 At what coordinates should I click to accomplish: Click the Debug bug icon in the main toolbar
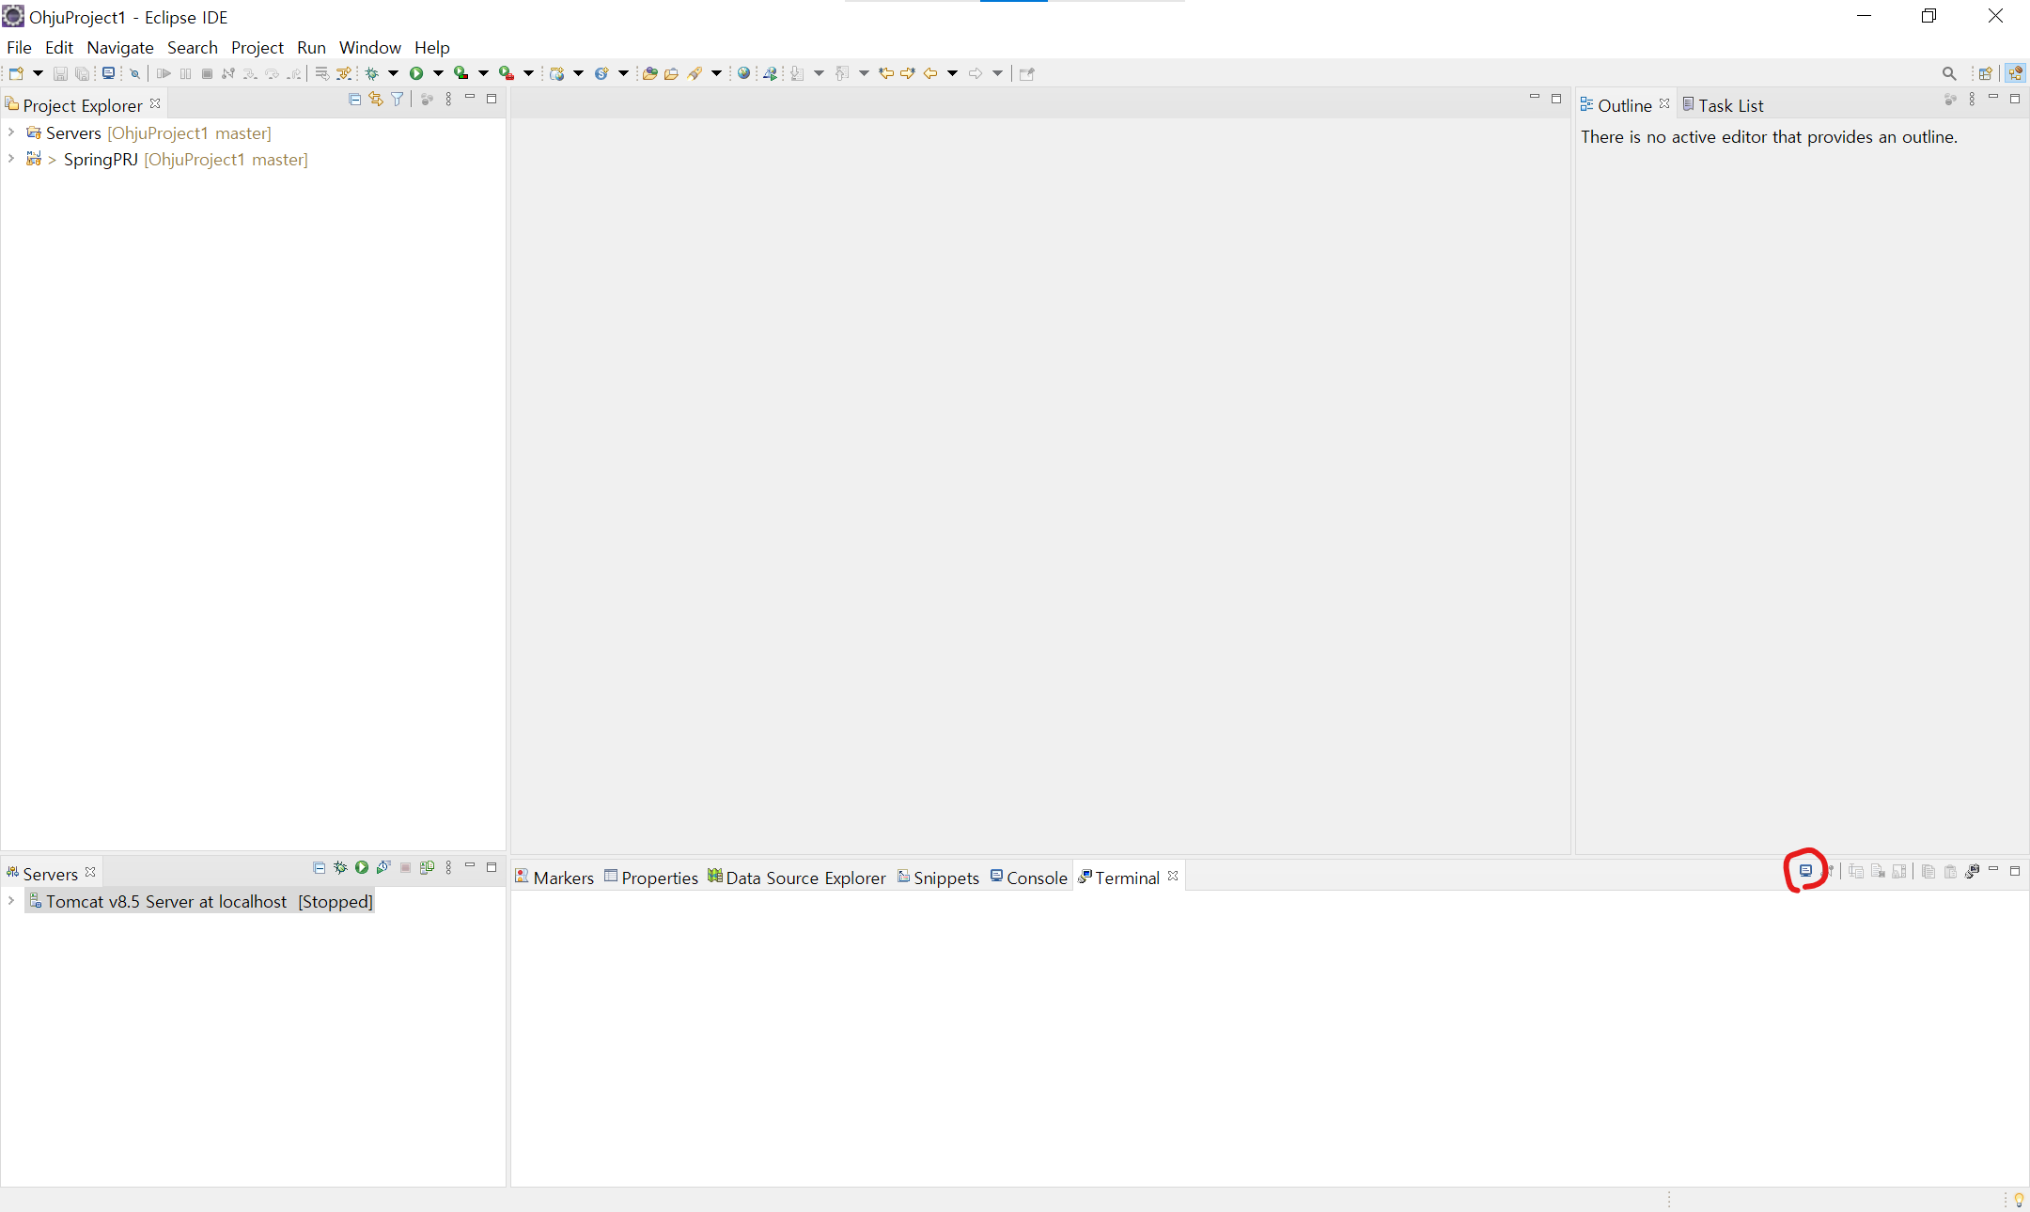coord(372,73)
